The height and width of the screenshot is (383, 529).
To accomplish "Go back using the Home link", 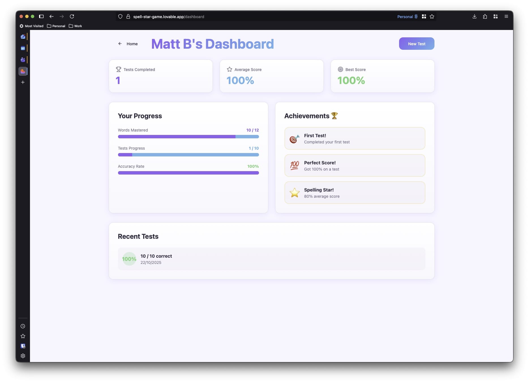I will (x=128, y=44).
